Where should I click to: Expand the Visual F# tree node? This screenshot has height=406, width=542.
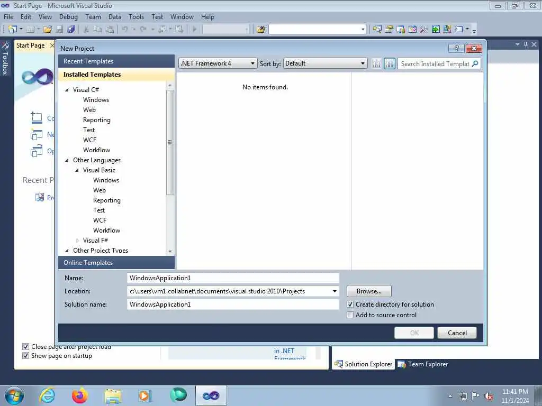77,241
